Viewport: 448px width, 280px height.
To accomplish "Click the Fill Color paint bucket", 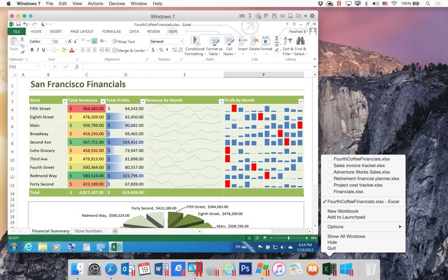I will coord(64,50).
